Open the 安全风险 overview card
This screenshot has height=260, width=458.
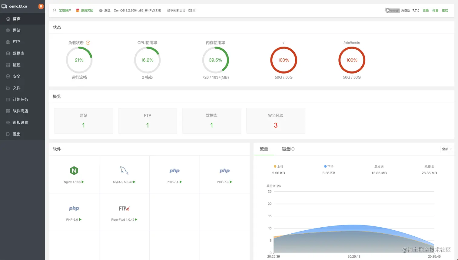(276, 121)
